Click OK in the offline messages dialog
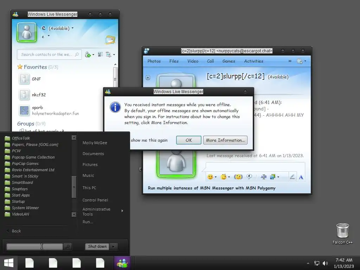Screen dimensions: 360x270 click(189, 140)
